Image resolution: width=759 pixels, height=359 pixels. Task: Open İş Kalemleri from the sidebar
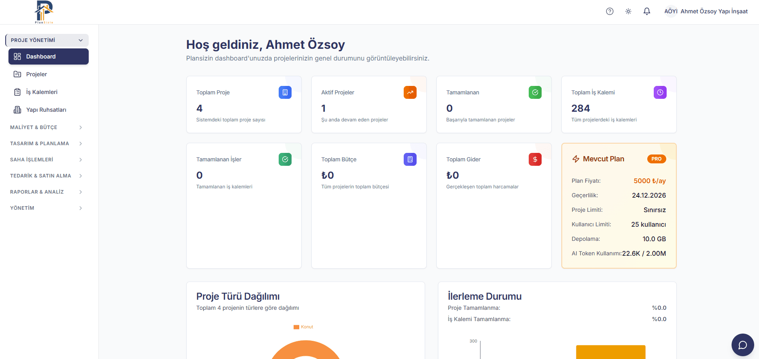pyautogui.click(x=48, y=92)
